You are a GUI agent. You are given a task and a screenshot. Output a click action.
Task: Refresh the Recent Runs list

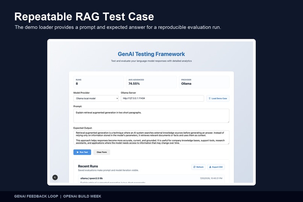[x=198, y=167]
